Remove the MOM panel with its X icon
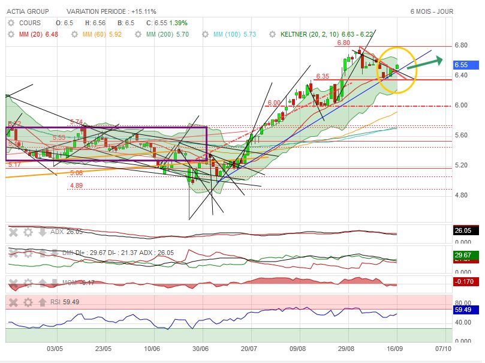The height and width of the screenshot is (363, 485). coord(13,283)
